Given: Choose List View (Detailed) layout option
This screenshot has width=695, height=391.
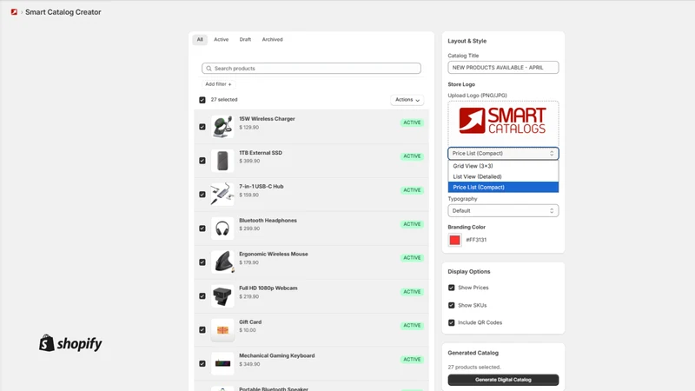Looking at the screenshot, I should 503,176.
